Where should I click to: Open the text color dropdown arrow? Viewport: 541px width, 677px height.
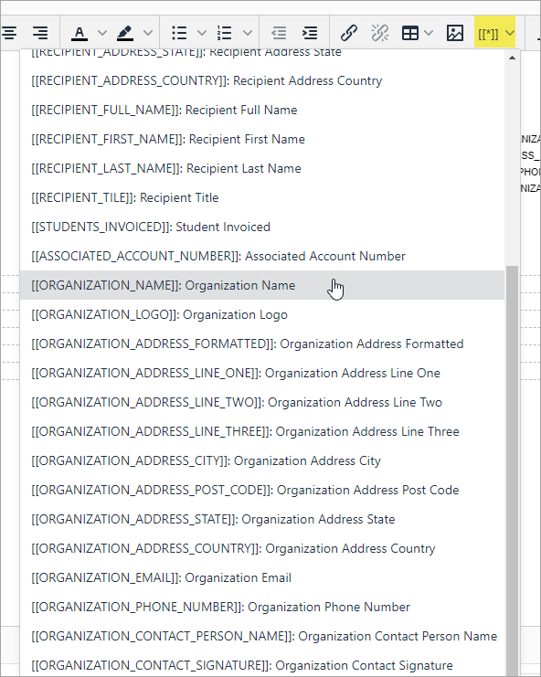tap(102, 33)
